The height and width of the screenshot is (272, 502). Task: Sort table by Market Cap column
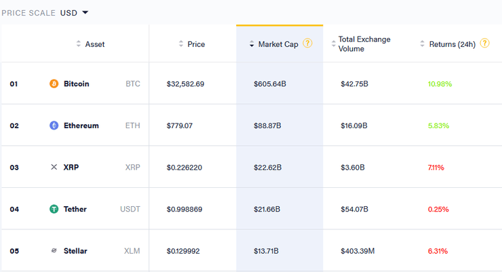[278, 44]
